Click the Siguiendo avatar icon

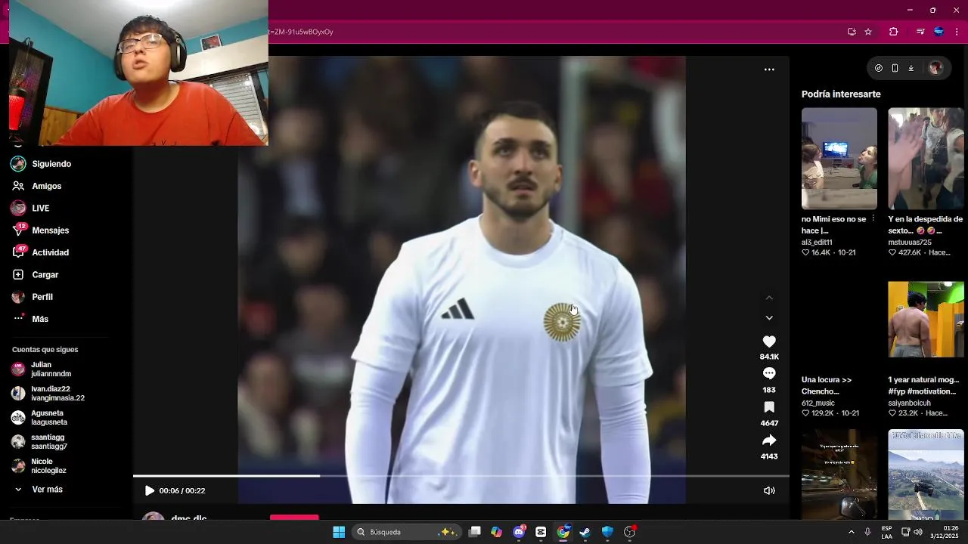pos(18,164)
